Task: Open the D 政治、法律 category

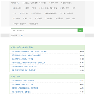Action: pyautogui.click(x=17, y=8)
